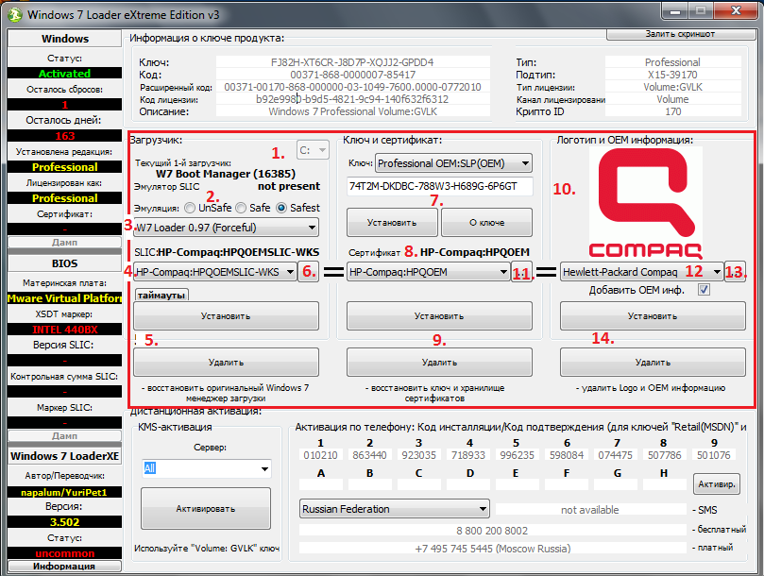Open the Hewlett-Packard Compaq logo dropdown
The width and height of the screenshot is (764, 576).
[641, 272]
